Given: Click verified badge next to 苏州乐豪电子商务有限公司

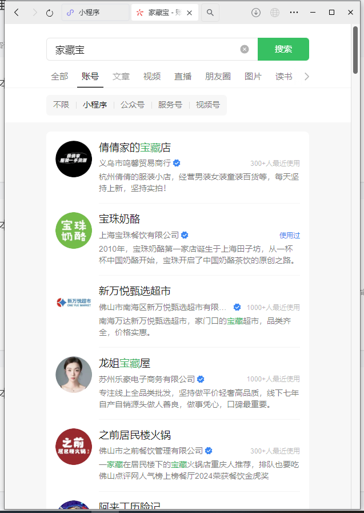Looking at the screenshot, I should pyautogui.click(x=201, y=379).
